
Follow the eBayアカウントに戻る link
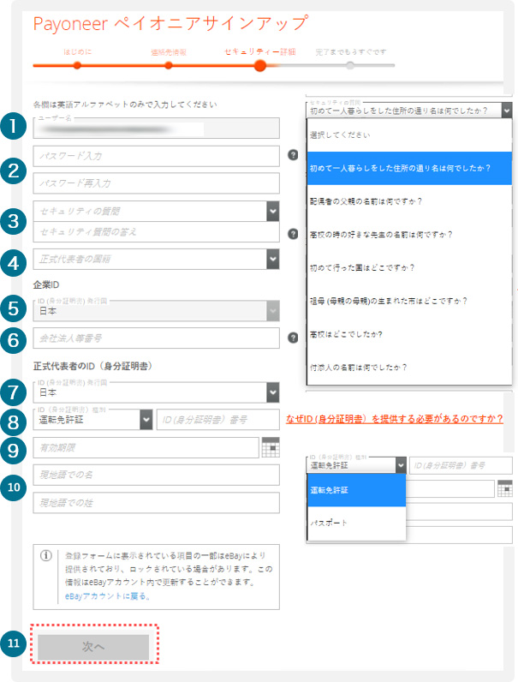107,595
